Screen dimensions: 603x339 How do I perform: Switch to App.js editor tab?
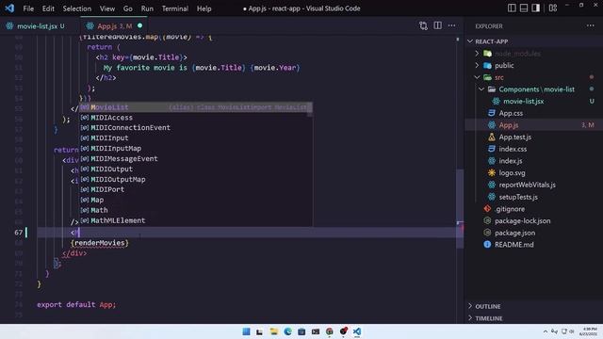115,26
